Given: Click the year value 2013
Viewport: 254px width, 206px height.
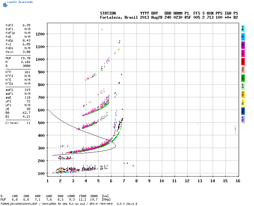Looking at the screenshot, I should 144,17.
